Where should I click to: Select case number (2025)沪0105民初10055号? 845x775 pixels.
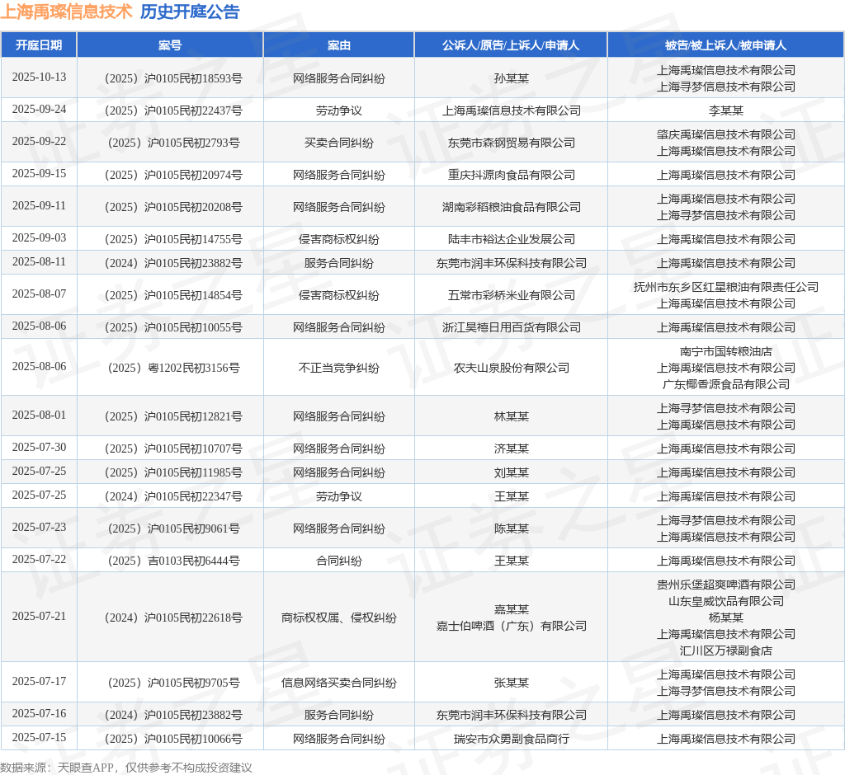[x=173, y=327]
